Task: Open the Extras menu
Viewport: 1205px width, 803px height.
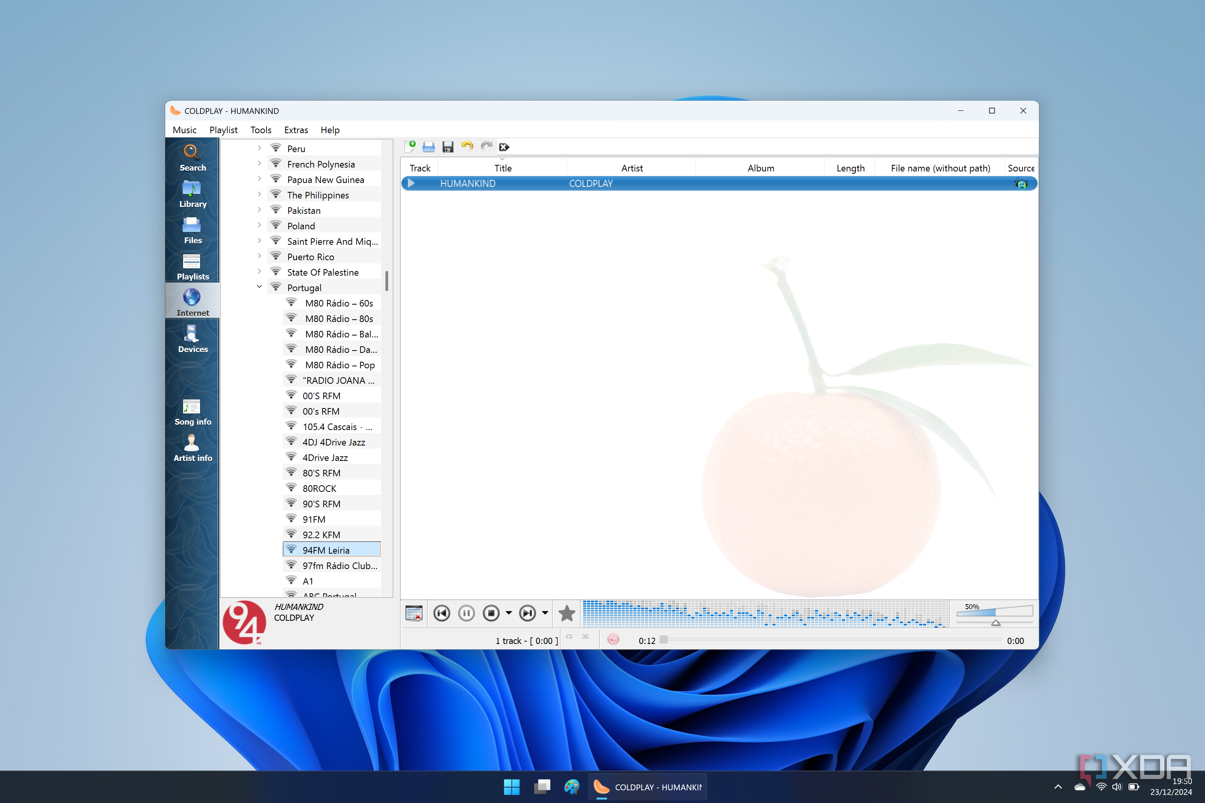Action: [296, 130]
